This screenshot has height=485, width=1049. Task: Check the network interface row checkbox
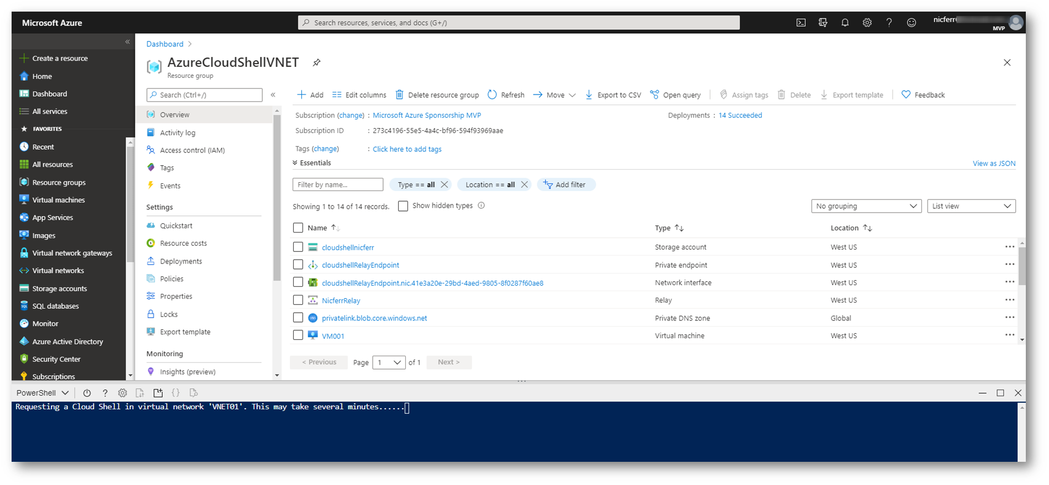click(x=298, y=282)
